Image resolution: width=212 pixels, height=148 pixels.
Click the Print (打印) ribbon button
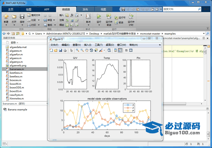(32, 25)
